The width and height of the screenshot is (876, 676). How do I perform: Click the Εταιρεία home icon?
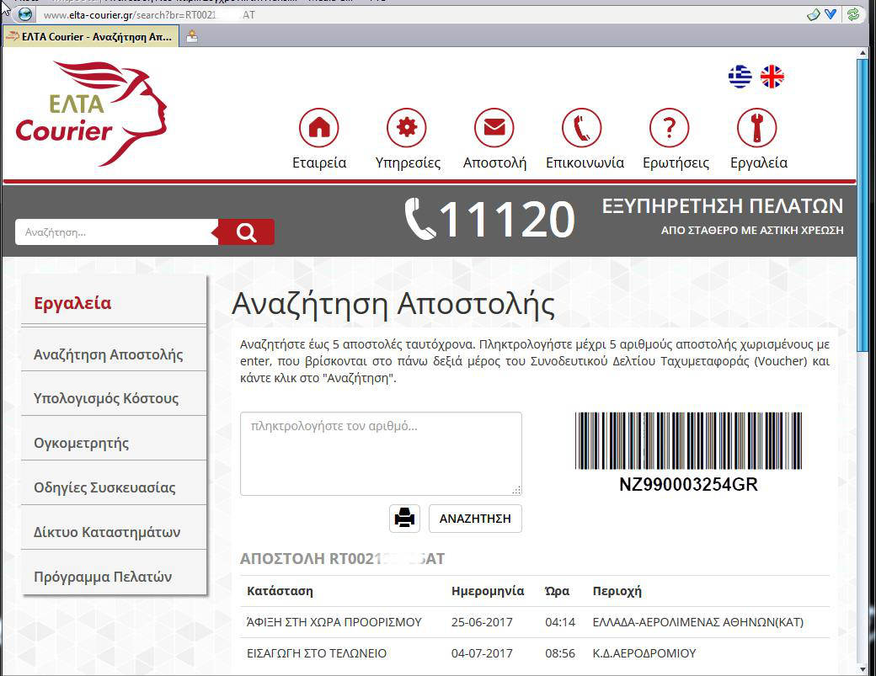[x=319, y=129]
